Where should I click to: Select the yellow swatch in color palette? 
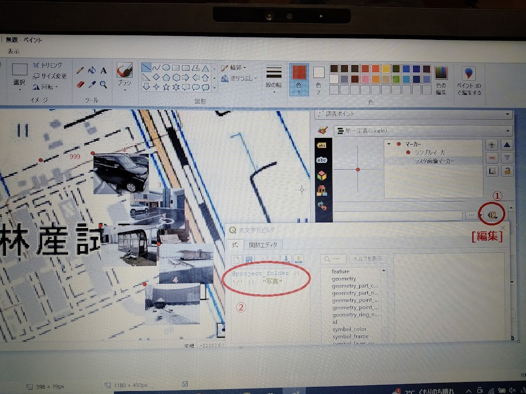[x=386, y=68]
